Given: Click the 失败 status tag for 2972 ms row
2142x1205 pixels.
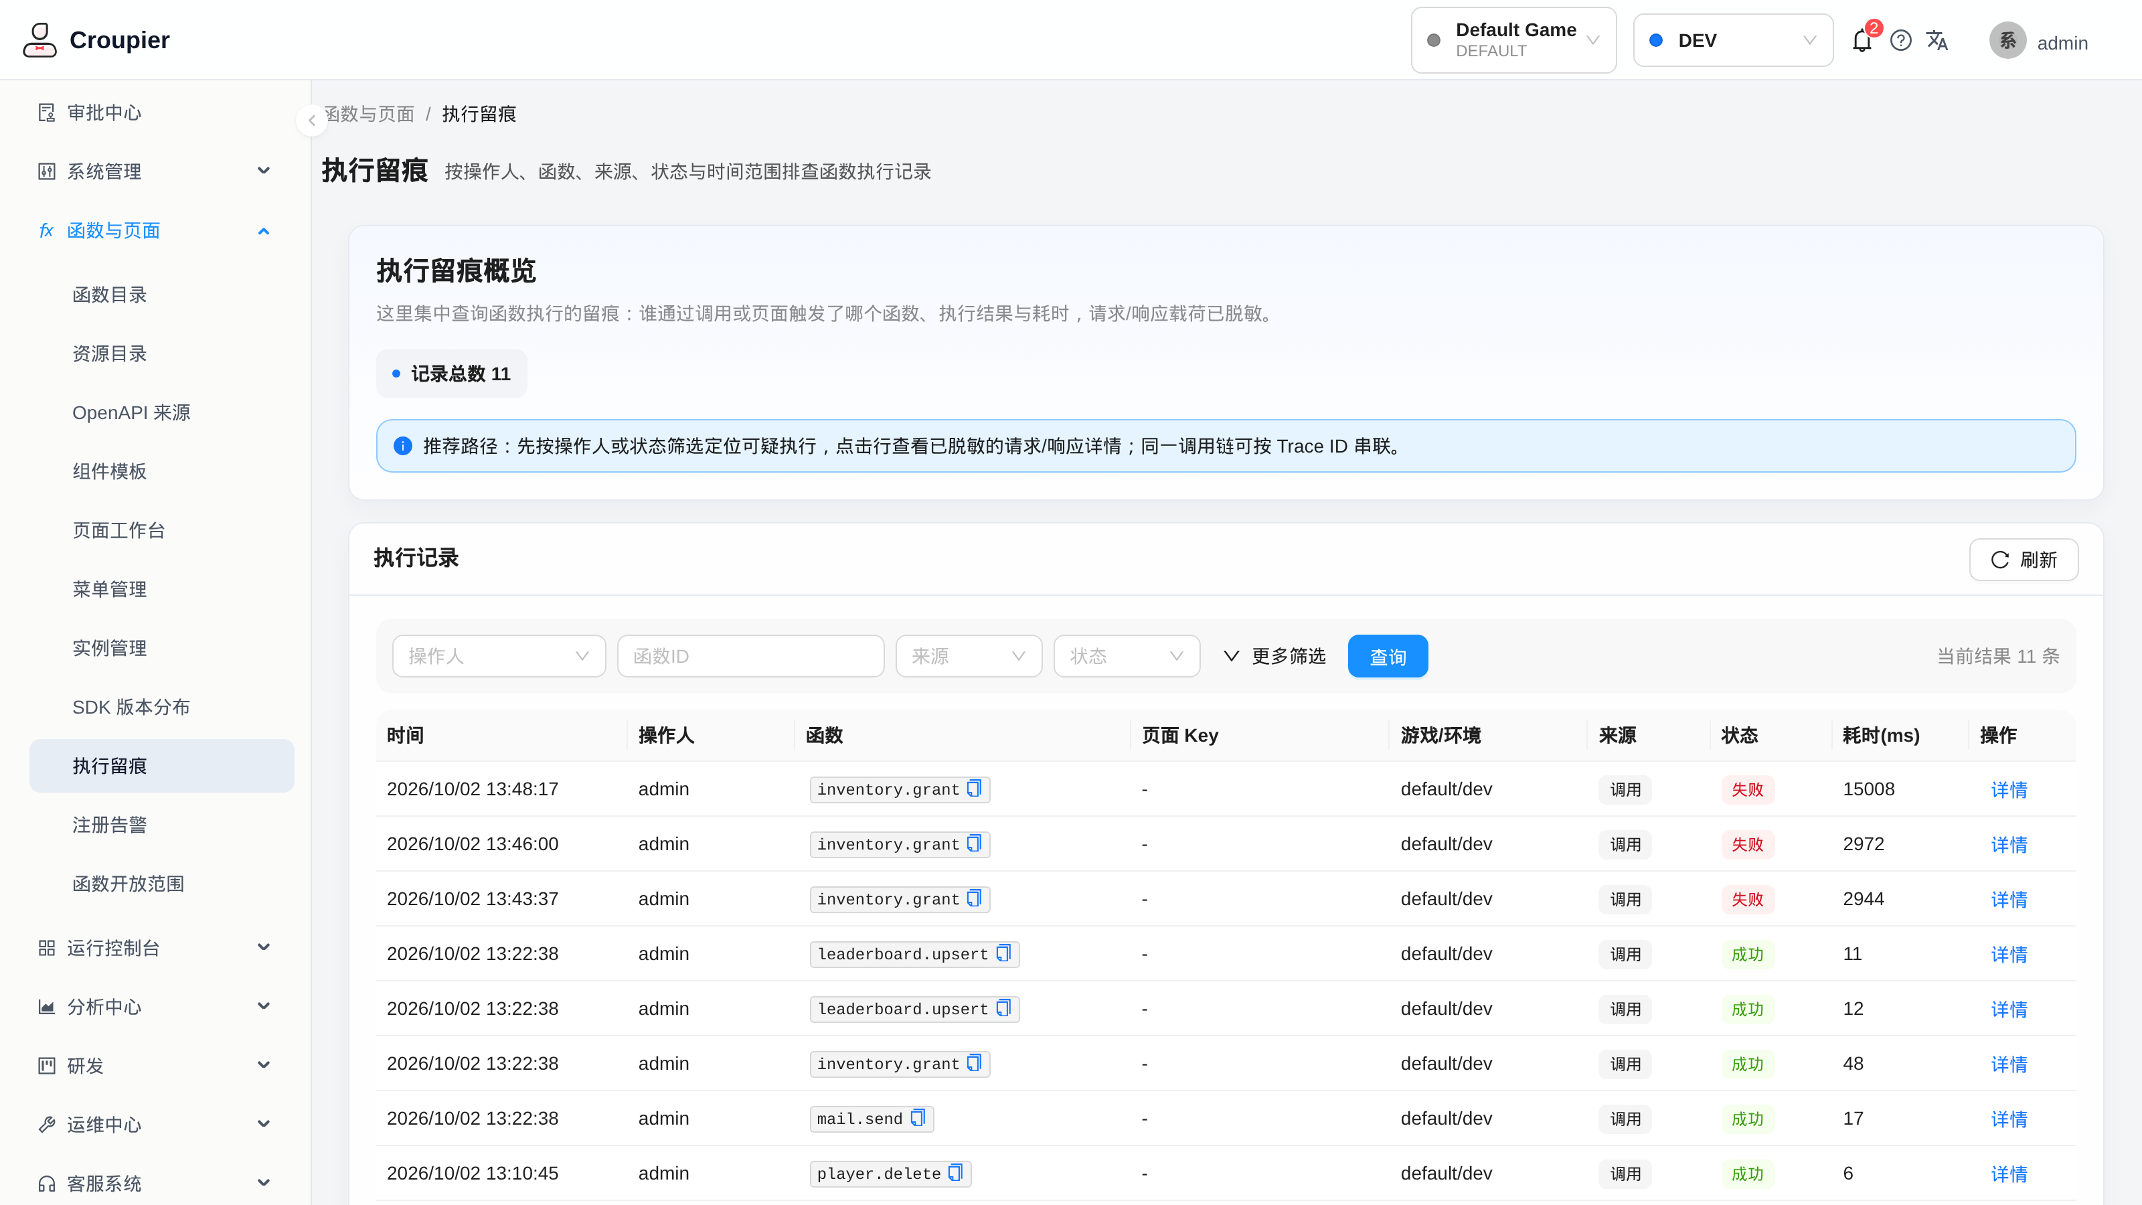Looking at the screenshot, I should tap(1747, 844).
